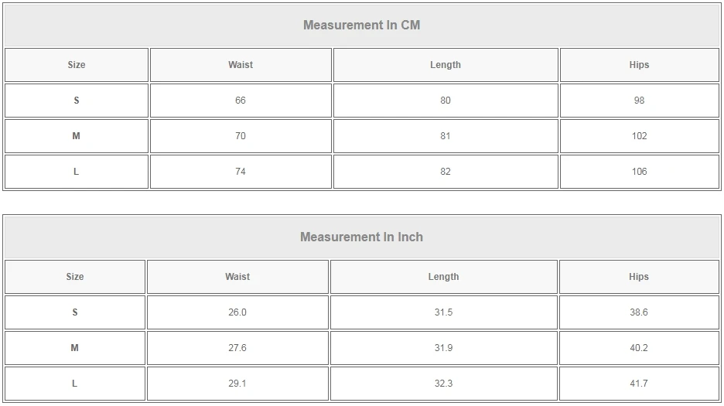This screenshot has height=406, width=724.
Task: Select the waist cell showing 29.1
Action: tap(237, 384)
